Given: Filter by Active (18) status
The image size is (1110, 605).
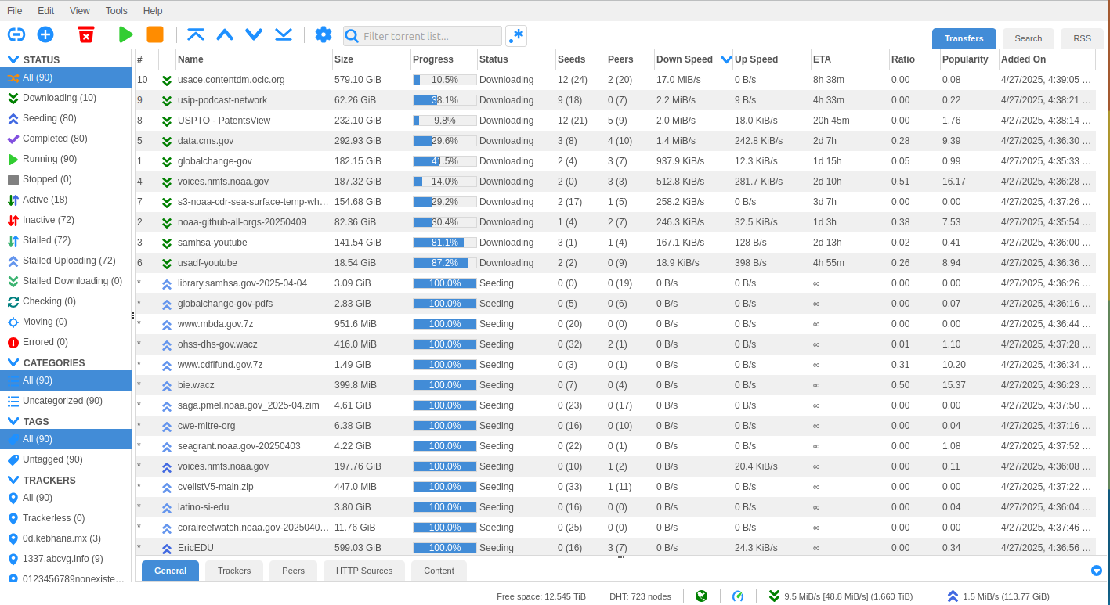Looking at the screenshot, I should point(66,200).
